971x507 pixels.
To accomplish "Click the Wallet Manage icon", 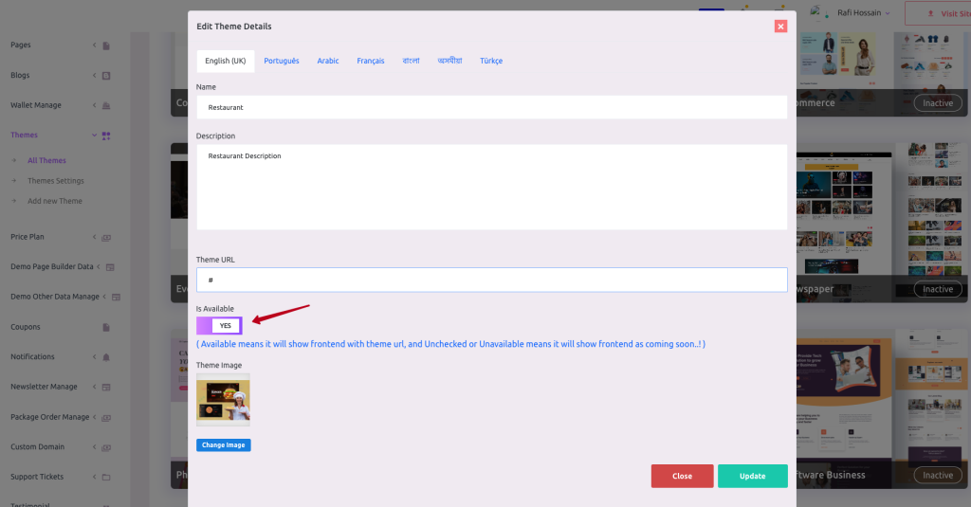I will pyautogui.click(x=106, y=105).
